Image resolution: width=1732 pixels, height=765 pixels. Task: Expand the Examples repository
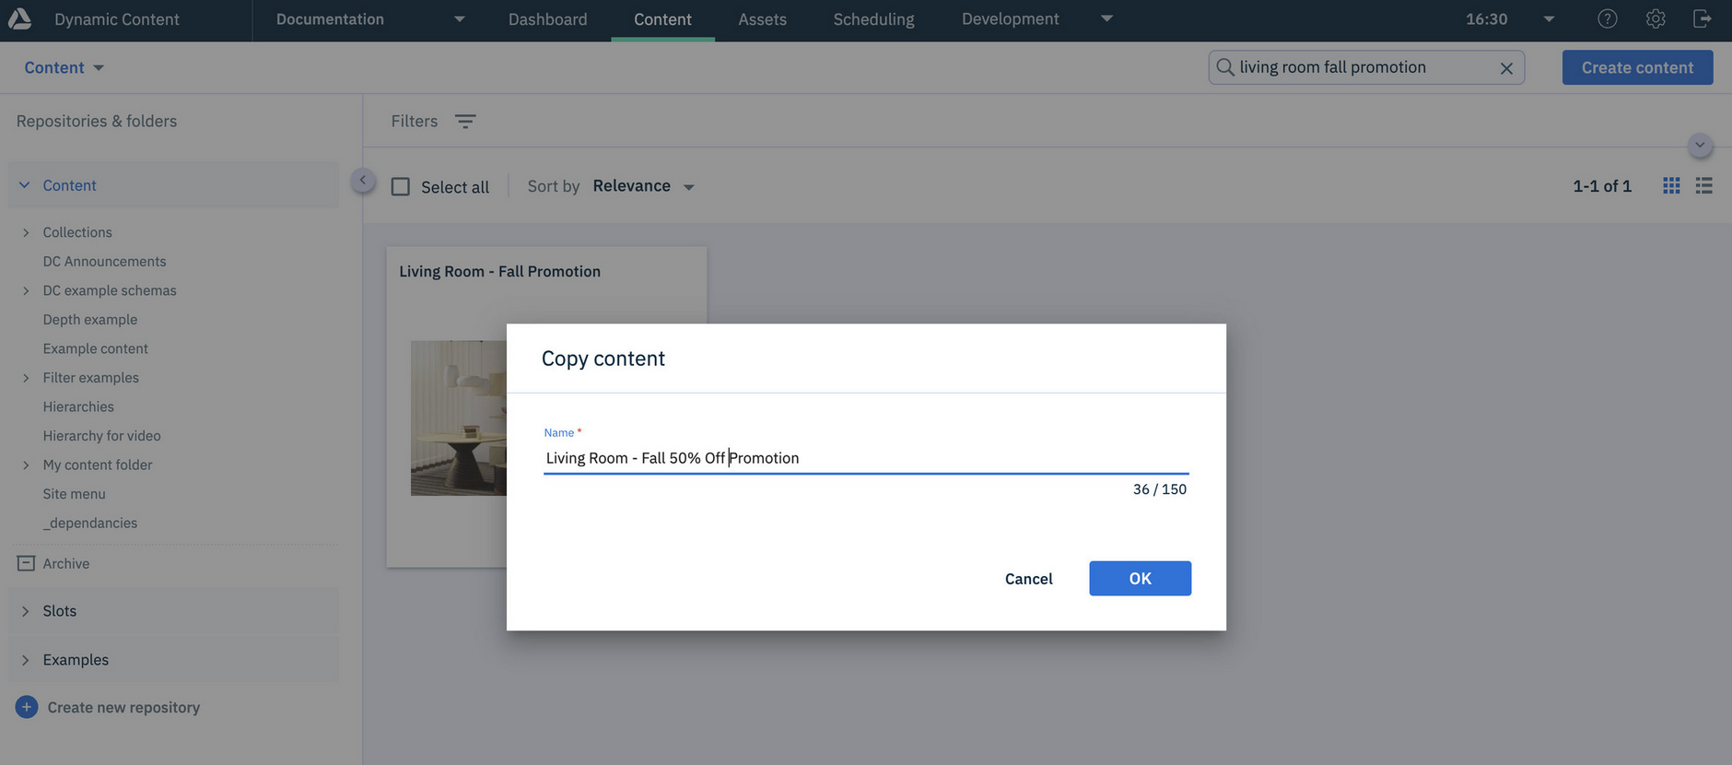coord(26,660)
